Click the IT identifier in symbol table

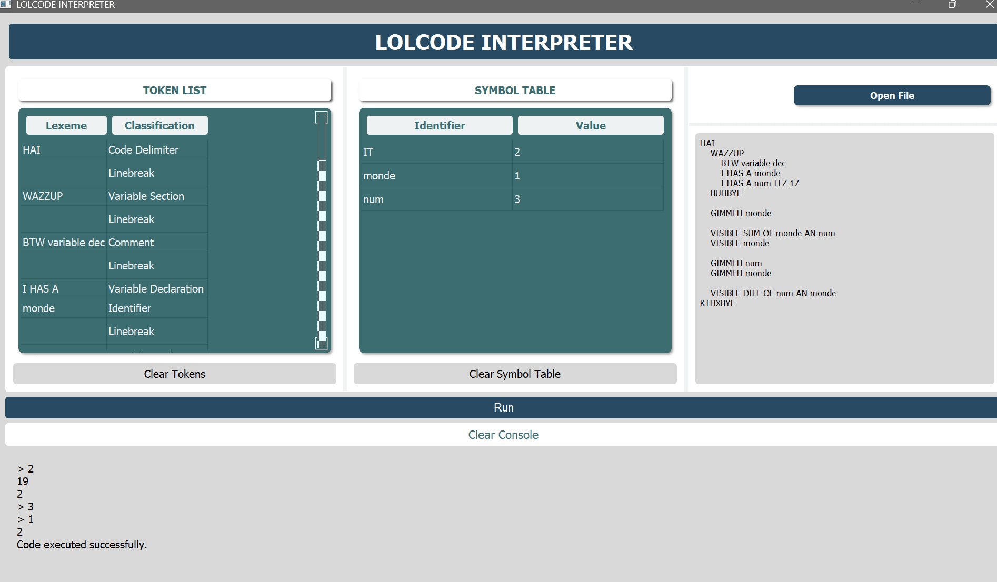coord(436,152)
